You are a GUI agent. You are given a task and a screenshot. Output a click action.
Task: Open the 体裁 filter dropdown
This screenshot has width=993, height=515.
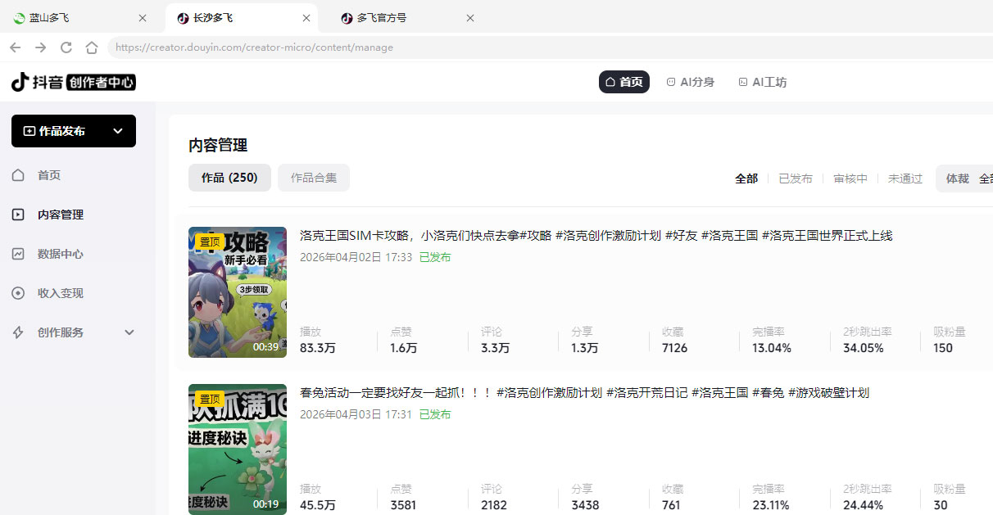(x=965, y=178)
